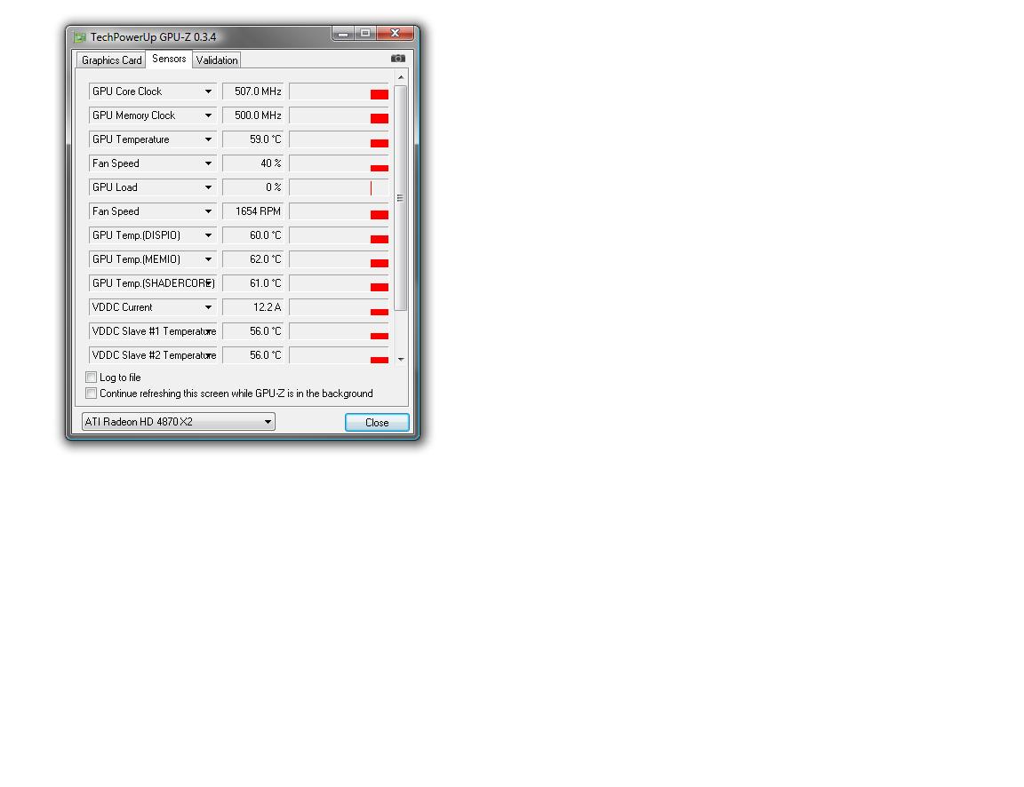Click the 60.0 °C DISPIO value
The height and width of the screenshot is (787, 1024).
coord(252,235)
